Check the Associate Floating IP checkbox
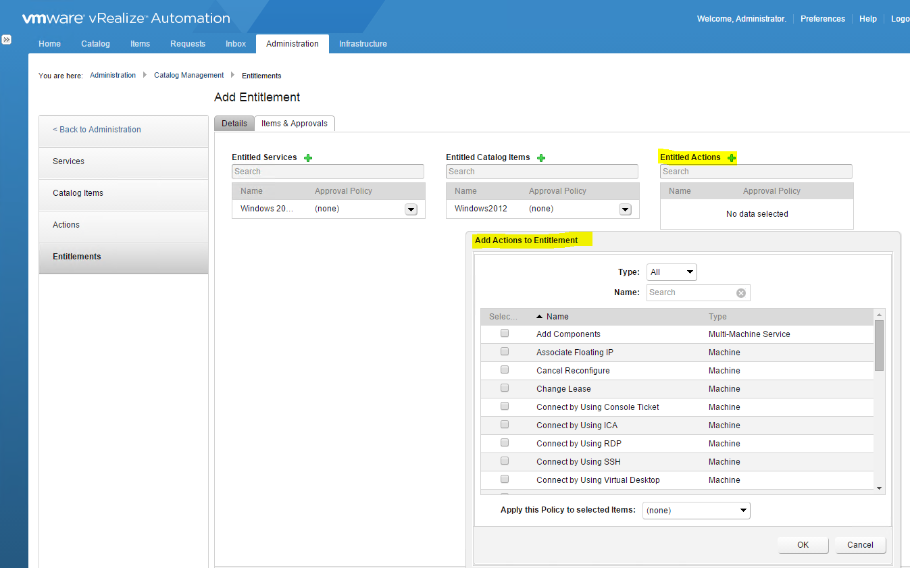910x568 pixels. point(505,352)
